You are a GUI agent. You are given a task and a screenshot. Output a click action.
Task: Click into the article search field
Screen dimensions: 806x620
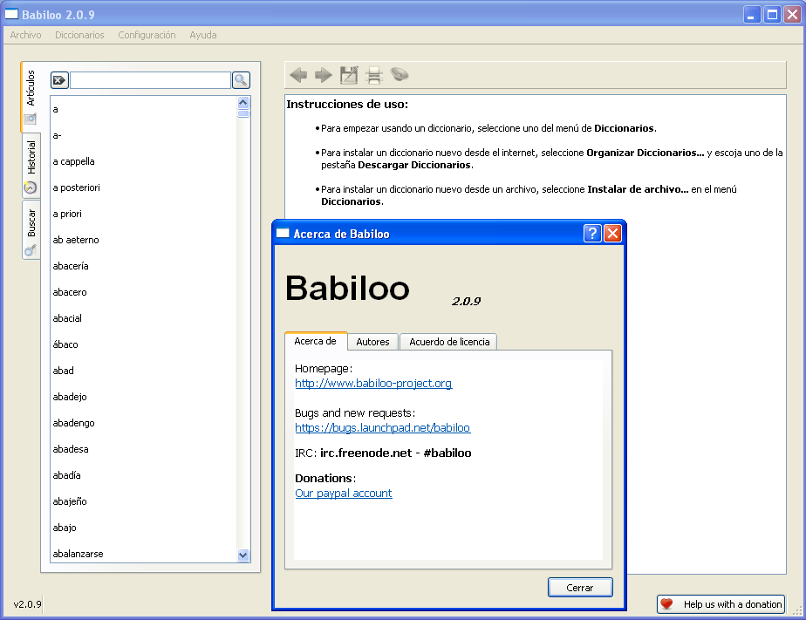tap(150, 80)
